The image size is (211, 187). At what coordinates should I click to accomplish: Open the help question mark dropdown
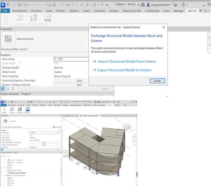click(184, 5)
